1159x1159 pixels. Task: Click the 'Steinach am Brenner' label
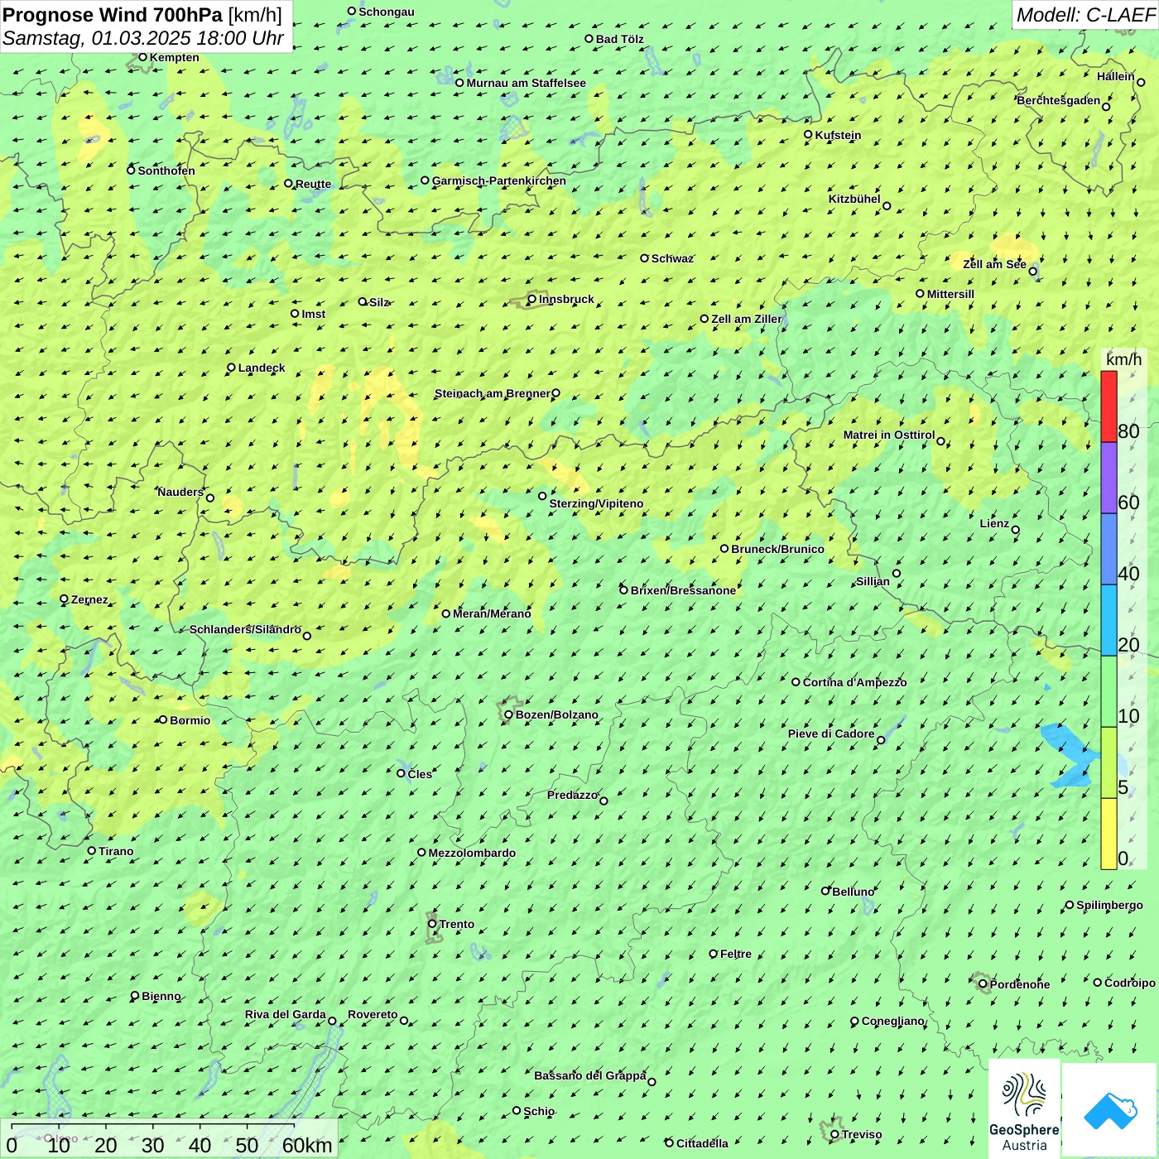point(493,393)
